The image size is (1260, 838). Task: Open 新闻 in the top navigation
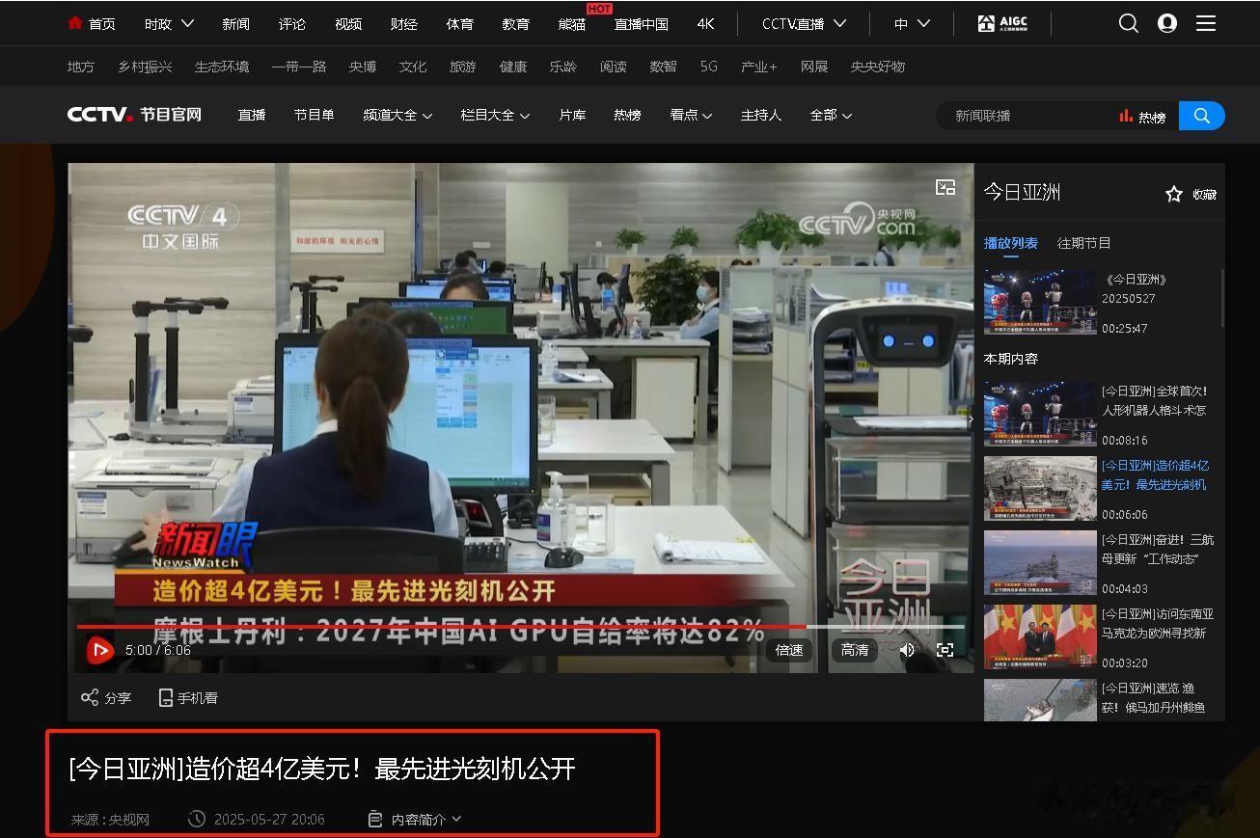point(235,23)
